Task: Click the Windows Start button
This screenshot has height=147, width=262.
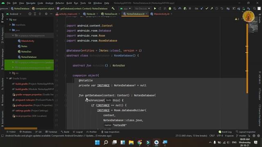Action: pyautogui.click(x=97, y=143)
